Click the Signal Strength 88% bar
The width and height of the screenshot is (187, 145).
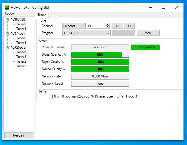point(100,54)
